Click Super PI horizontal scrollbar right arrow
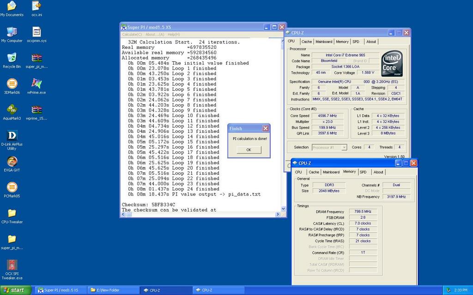 pos(278,214)
